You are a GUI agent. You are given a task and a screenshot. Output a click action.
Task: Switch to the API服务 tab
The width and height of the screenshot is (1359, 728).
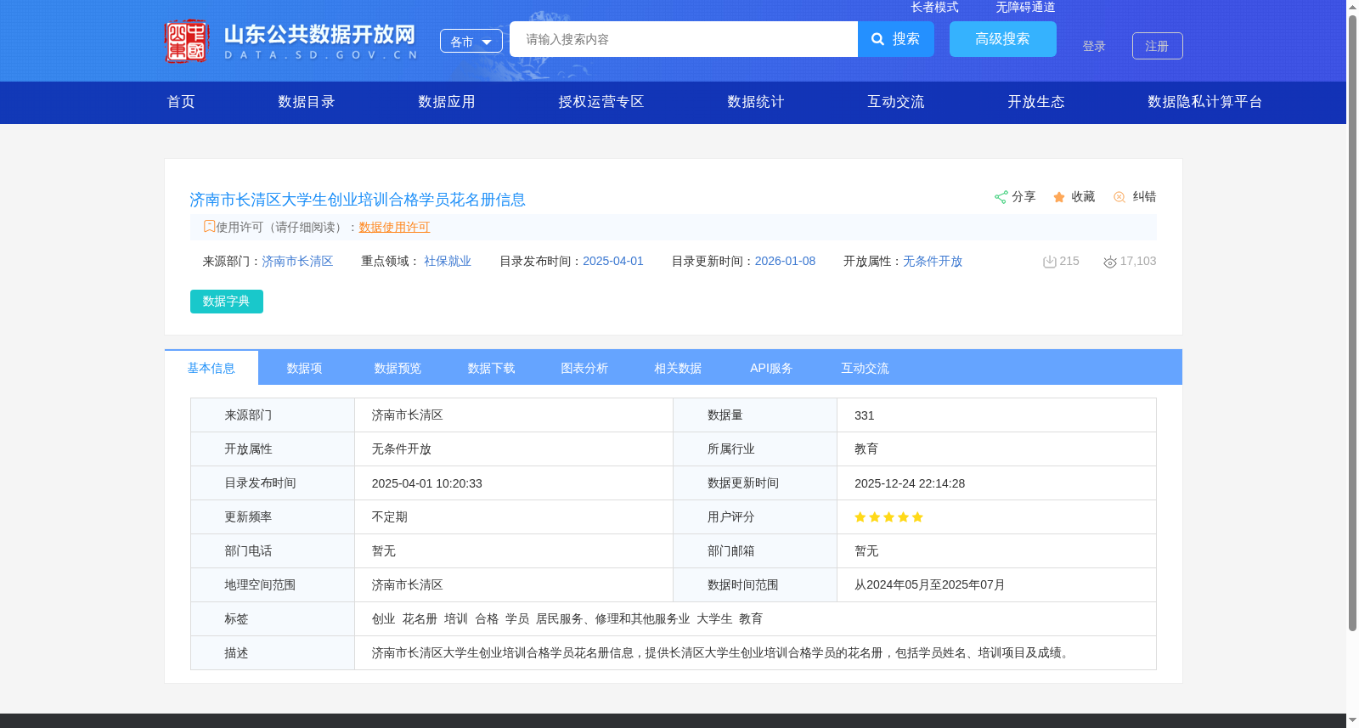pos(772,368)
